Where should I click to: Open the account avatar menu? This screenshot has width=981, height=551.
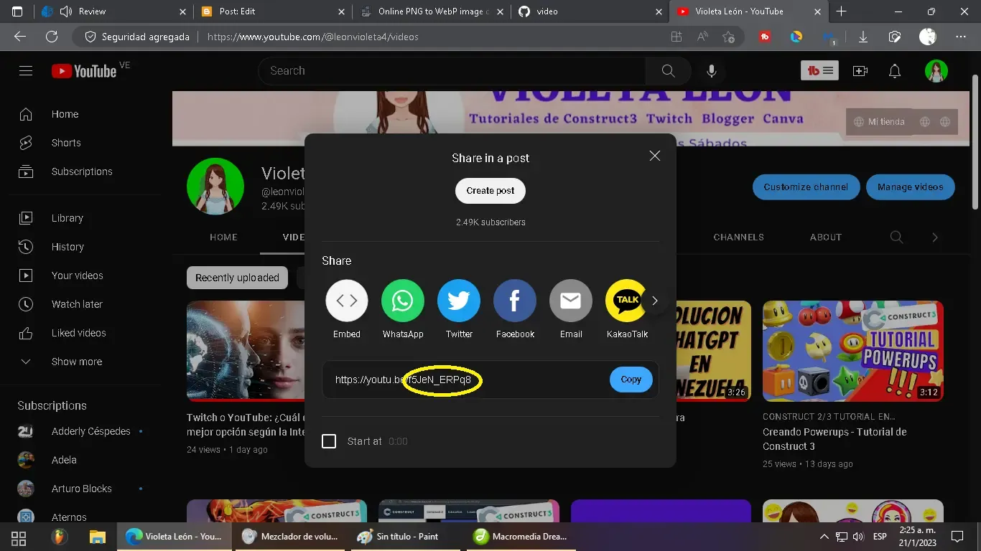click(936, 71)
